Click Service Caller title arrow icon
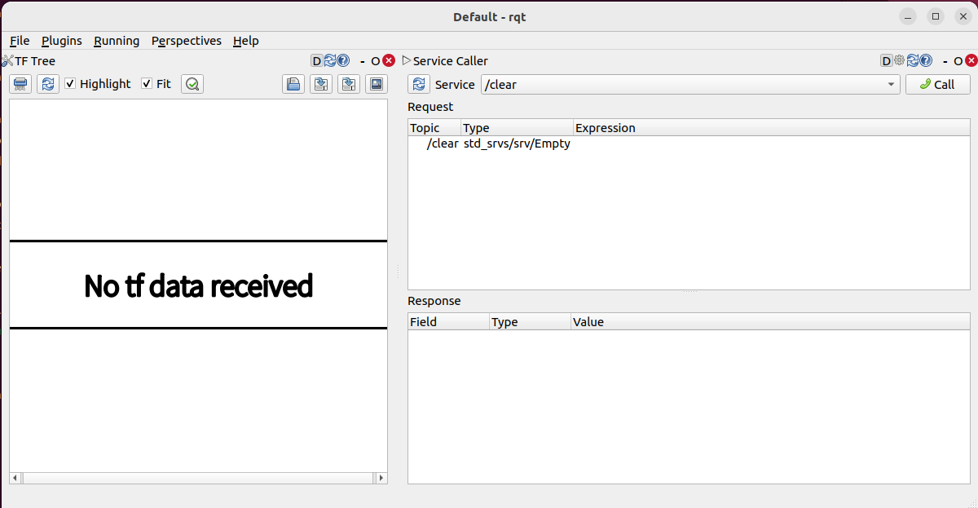The height and width of the screenshot is (508, 978). coord(407,60)
